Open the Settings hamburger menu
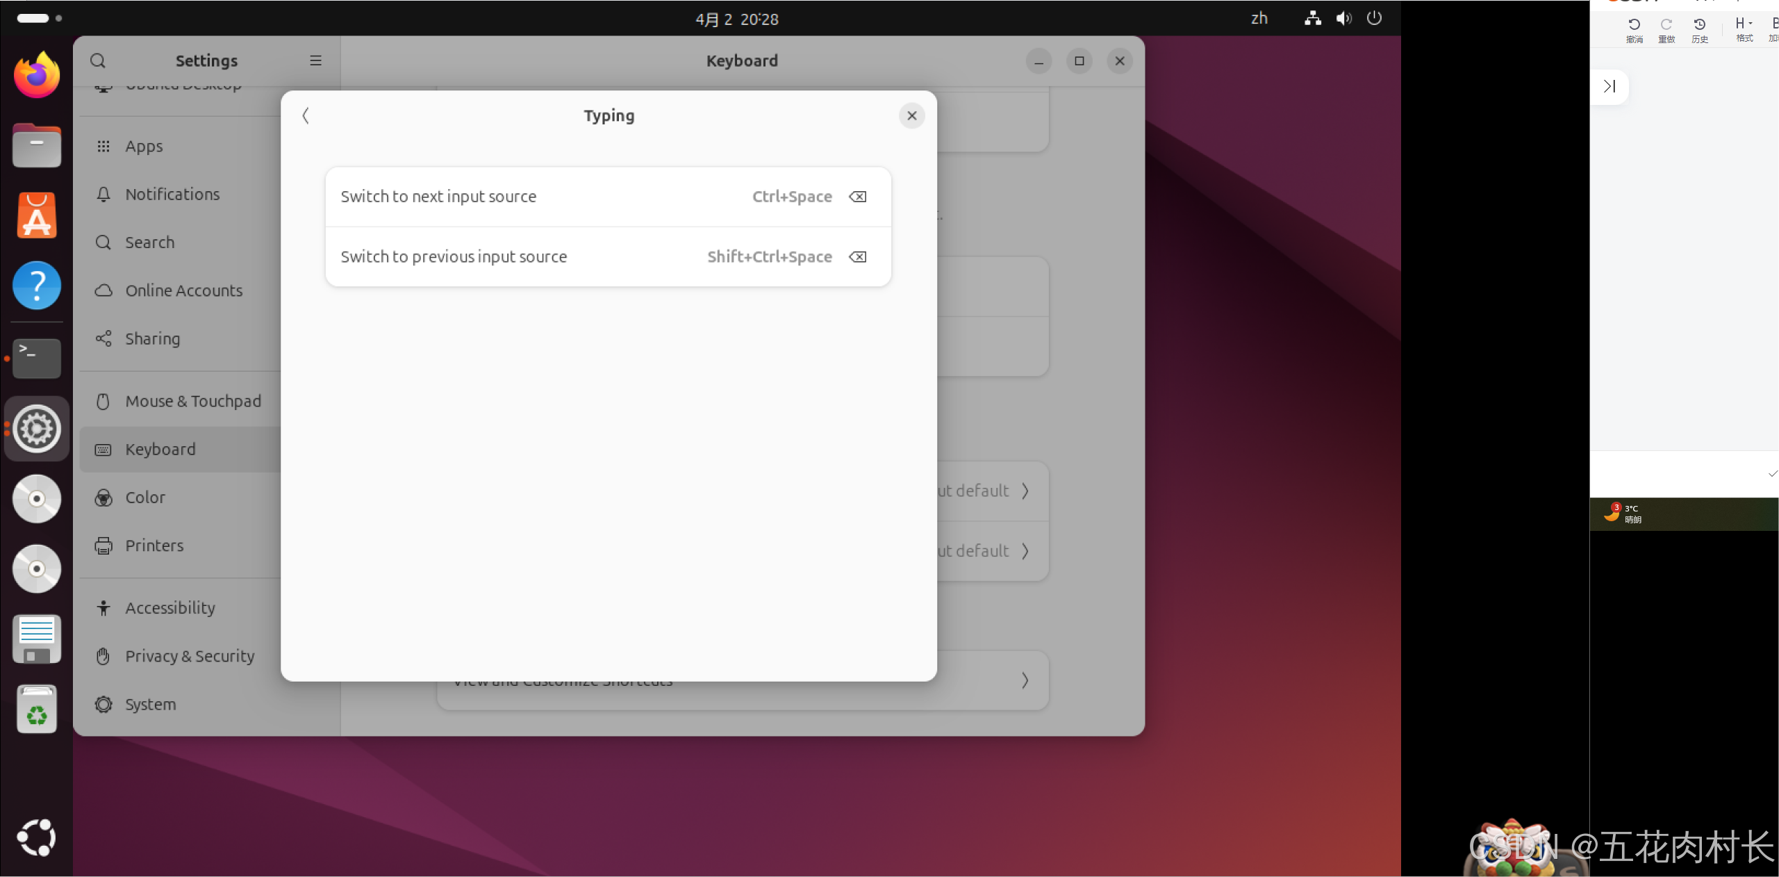This screenshot has height=877, width=1779. point(315,60)
